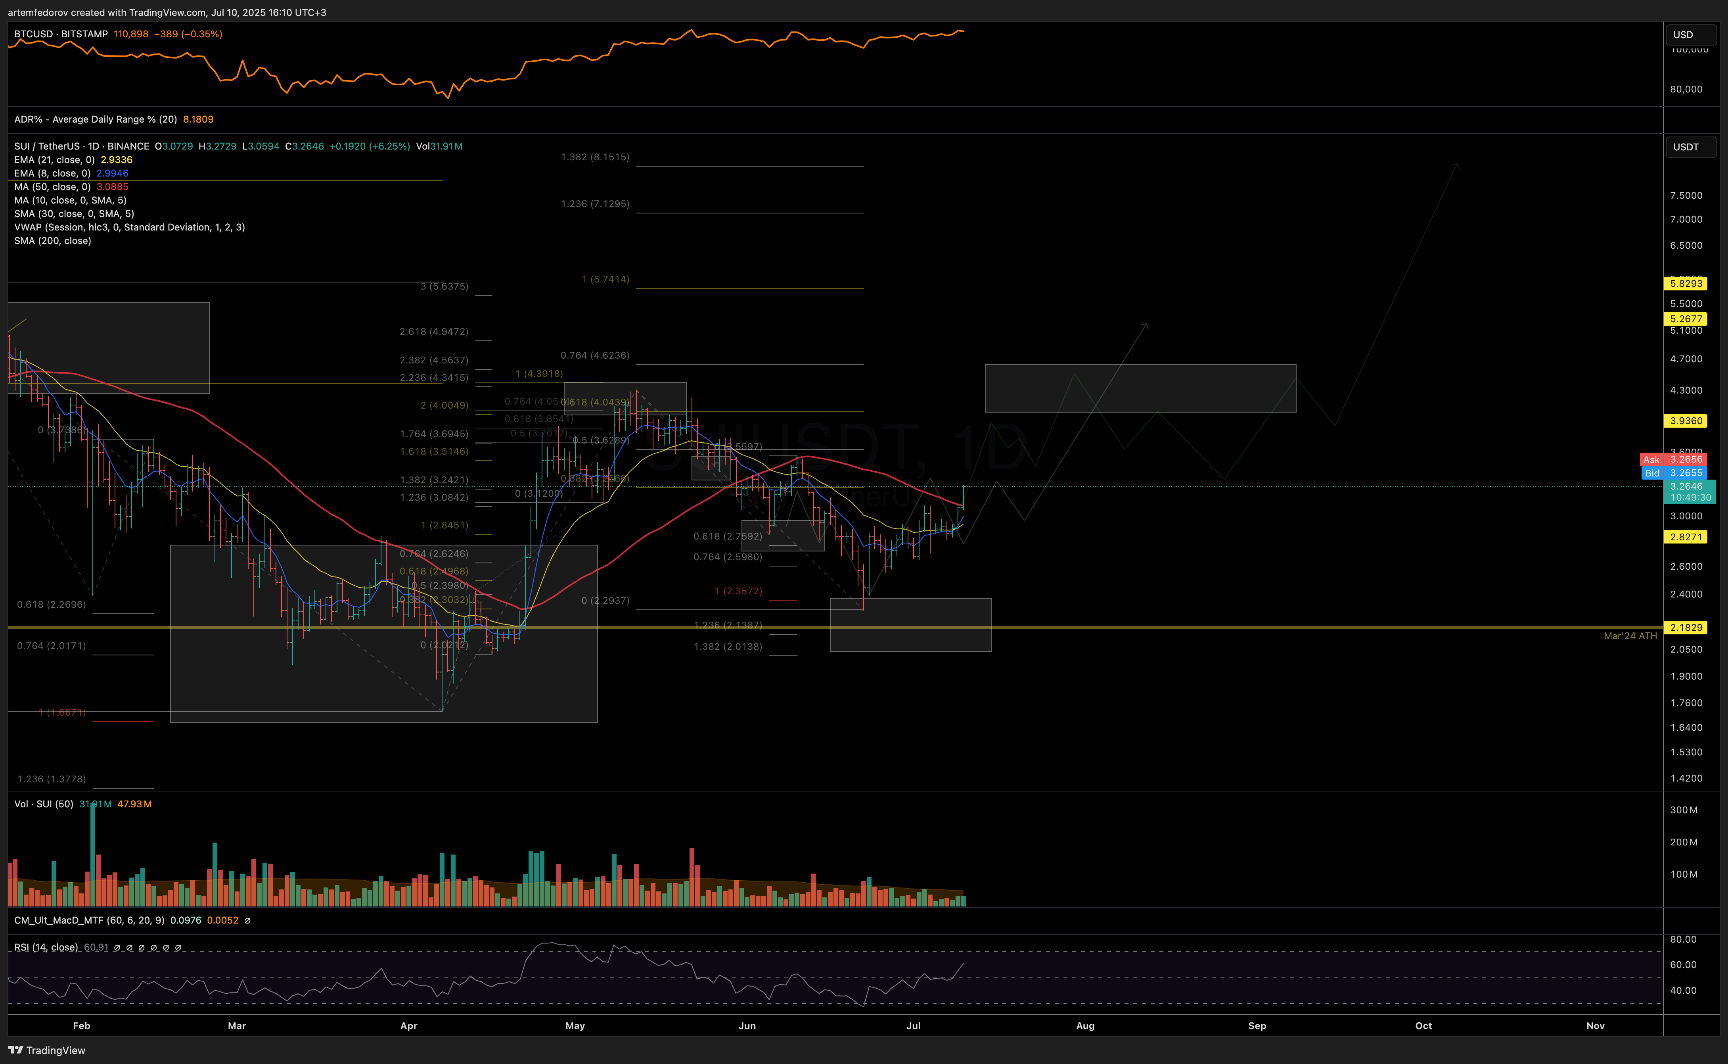Open the USDT currency selector for SUI pane
This screenshot has height=1064, width=1728.
coord(1691,147)
